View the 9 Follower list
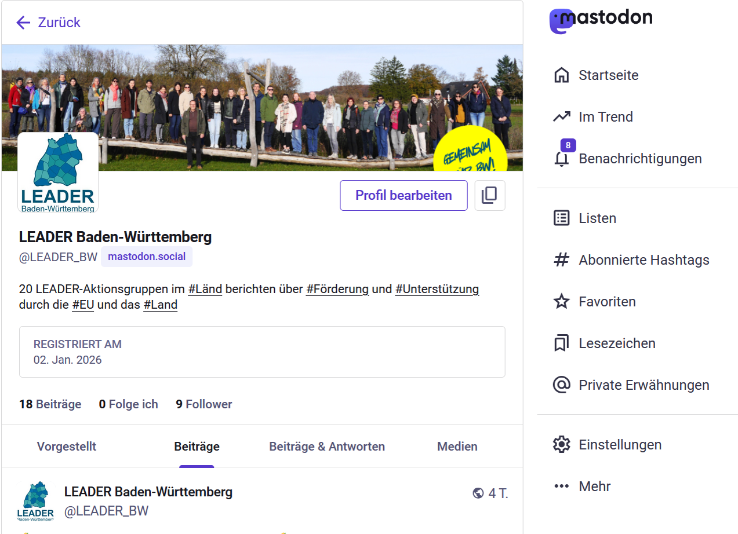This screenshot has height=534, width=738. 204,404
